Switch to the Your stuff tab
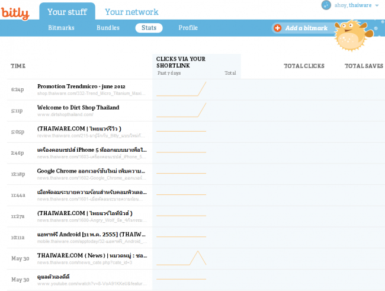Screen dimensions: 385x291 point(68,12)
